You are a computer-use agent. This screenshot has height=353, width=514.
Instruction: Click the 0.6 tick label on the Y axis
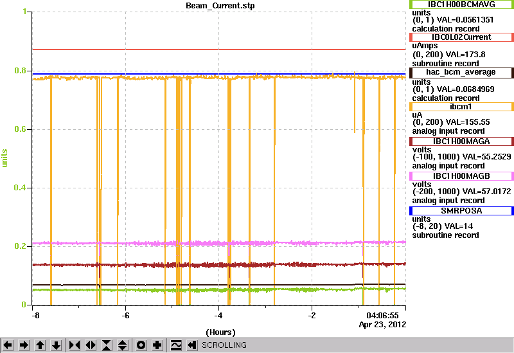pyautogui.click(x=21, y=129)
